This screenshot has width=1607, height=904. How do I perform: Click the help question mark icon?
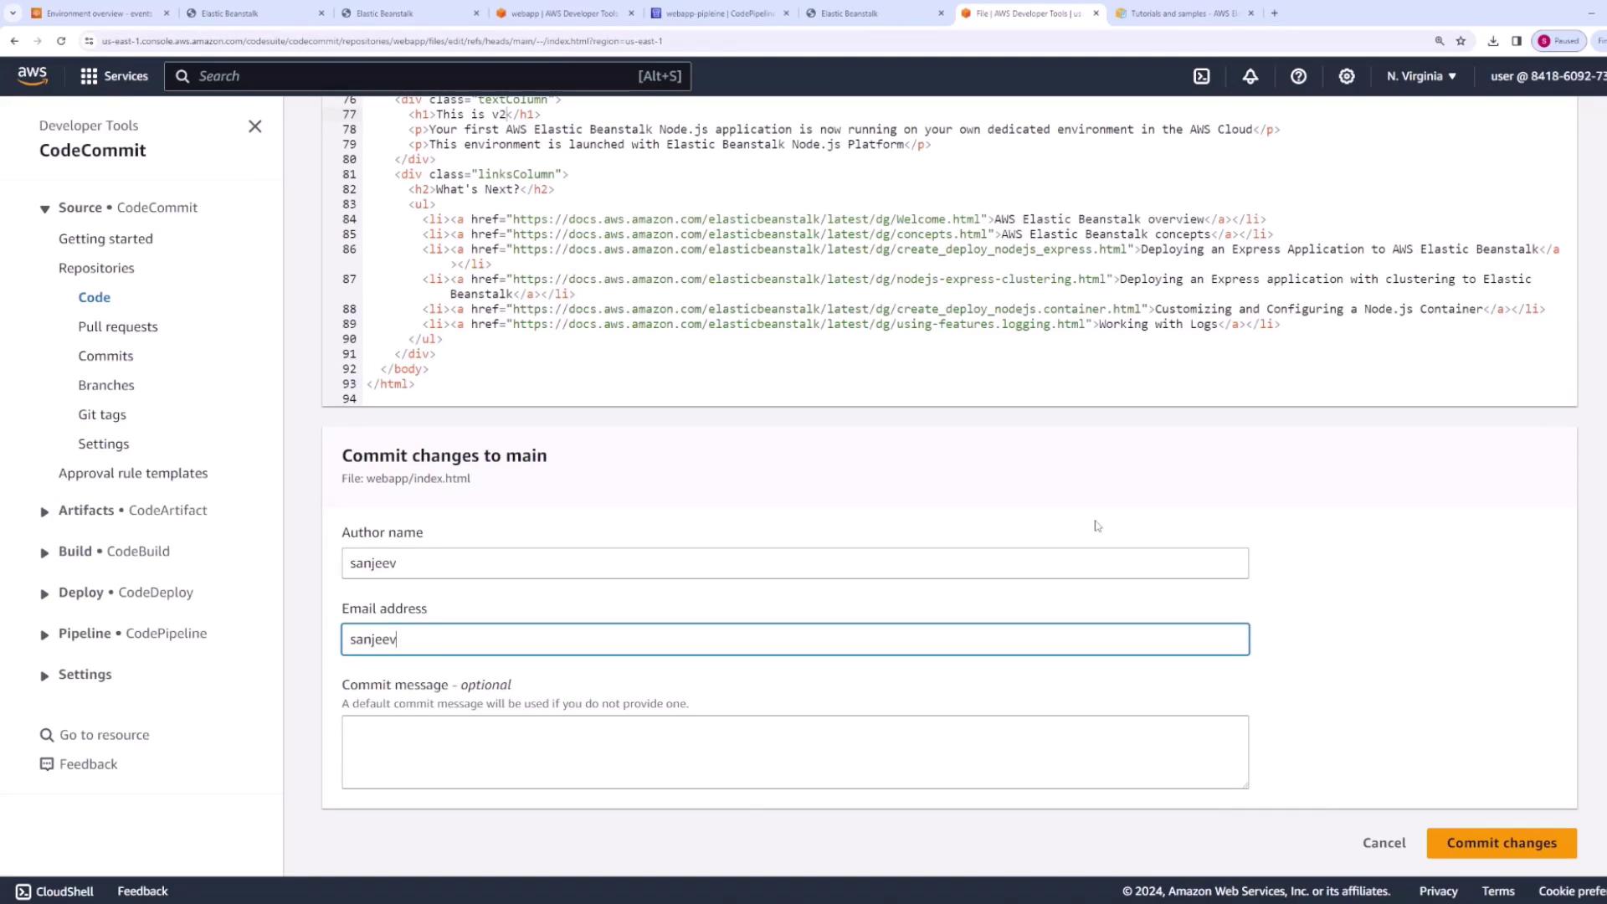1298,76
